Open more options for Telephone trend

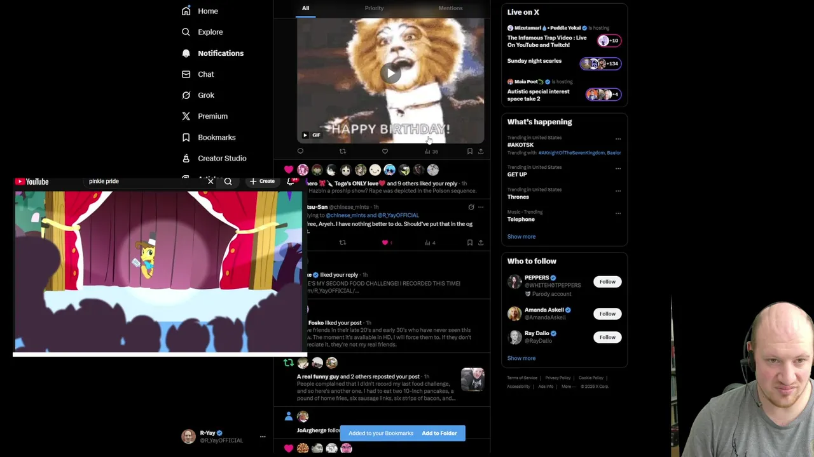point(618,213)
